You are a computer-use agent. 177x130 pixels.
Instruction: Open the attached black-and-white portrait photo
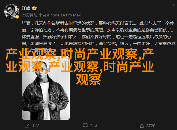coord(46,88)
